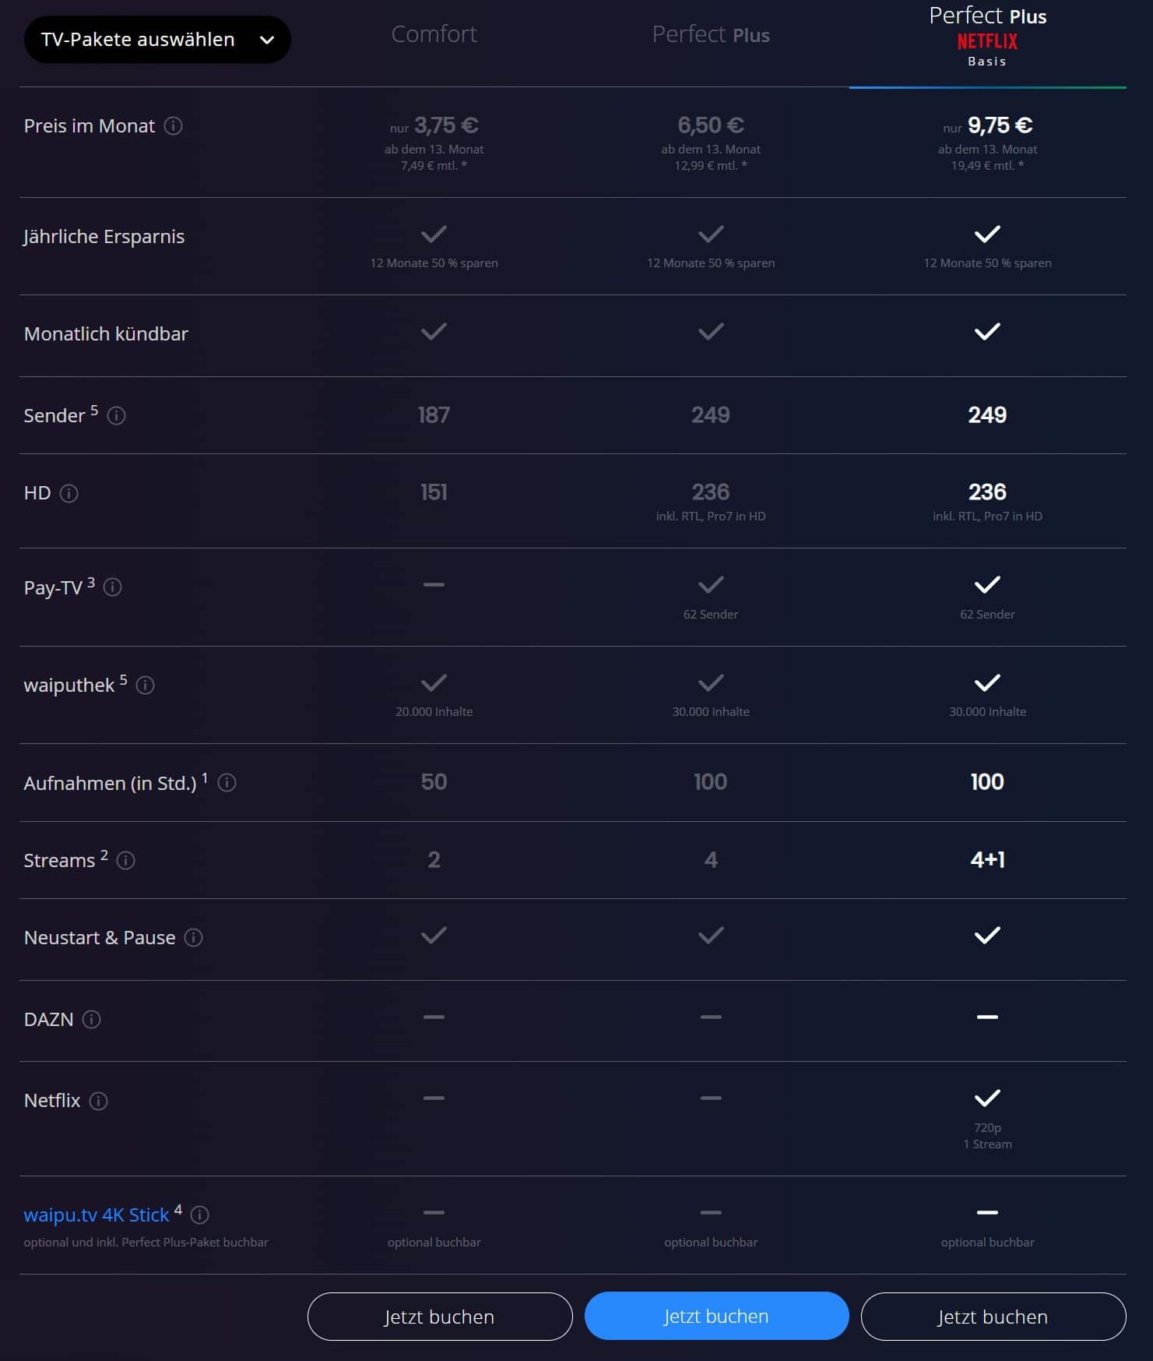This screenshot has height=1361, width=1153.
Task: Book Perfect Plus Netflix via Jetzt buchen
Action: [993, 1317]
